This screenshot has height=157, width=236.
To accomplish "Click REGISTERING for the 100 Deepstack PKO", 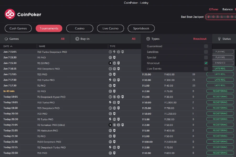I will point(220,142).
